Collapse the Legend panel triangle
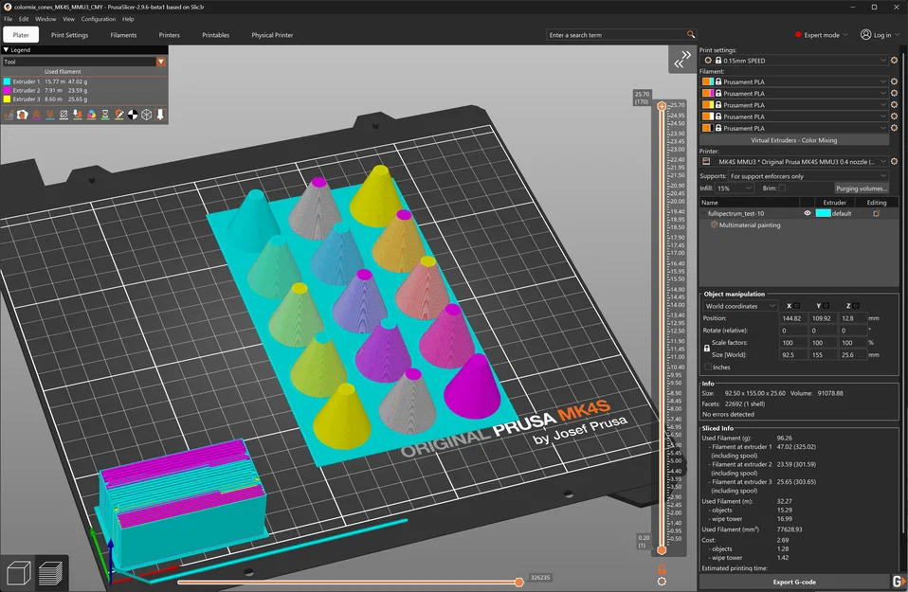This screenshot has height=592, width=908. (7, 50)
